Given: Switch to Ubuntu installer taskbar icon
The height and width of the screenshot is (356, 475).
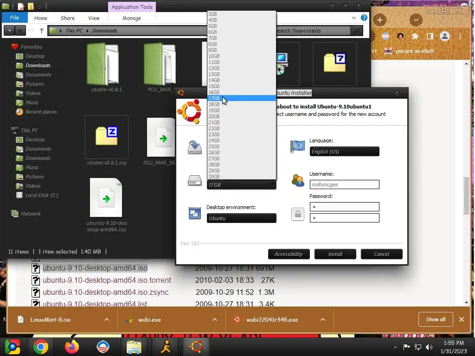Looking at the screenshot, I should tap(196, 347).
